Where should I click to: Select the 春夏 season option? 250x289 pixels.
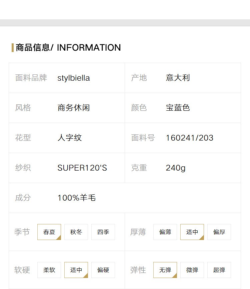(49, 232)
